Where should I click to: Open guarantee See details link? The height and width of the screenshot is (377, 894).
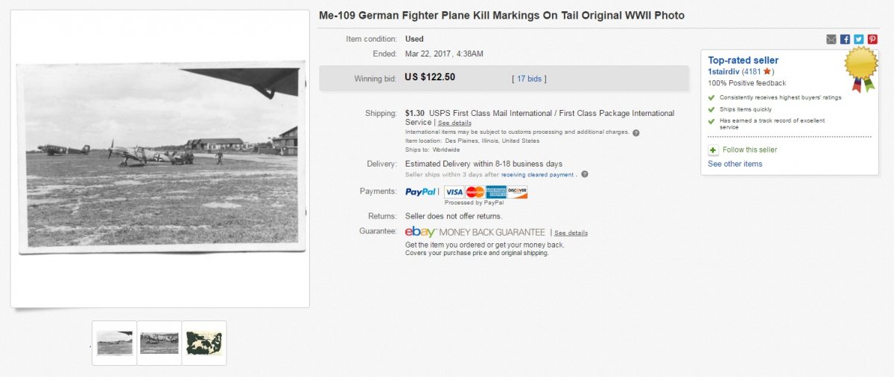pyautogui.click(x=571, y=233)
